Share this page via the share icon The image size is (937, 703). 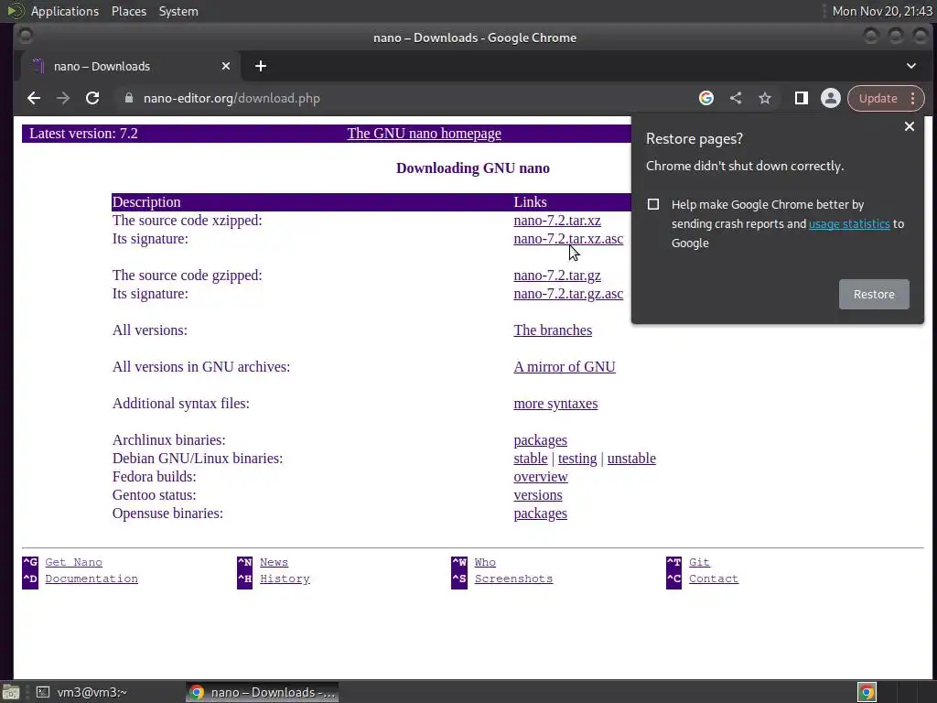736,98
